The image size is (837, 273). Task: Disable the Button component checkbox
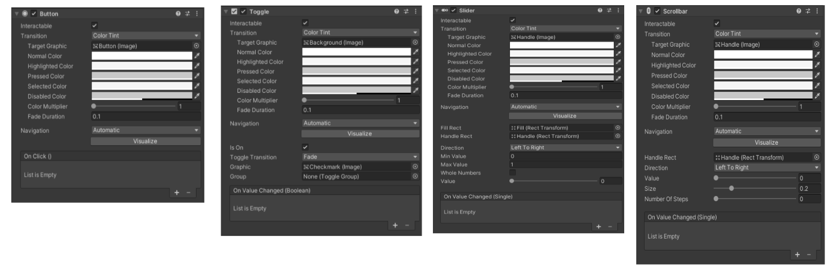click(34, 14)
